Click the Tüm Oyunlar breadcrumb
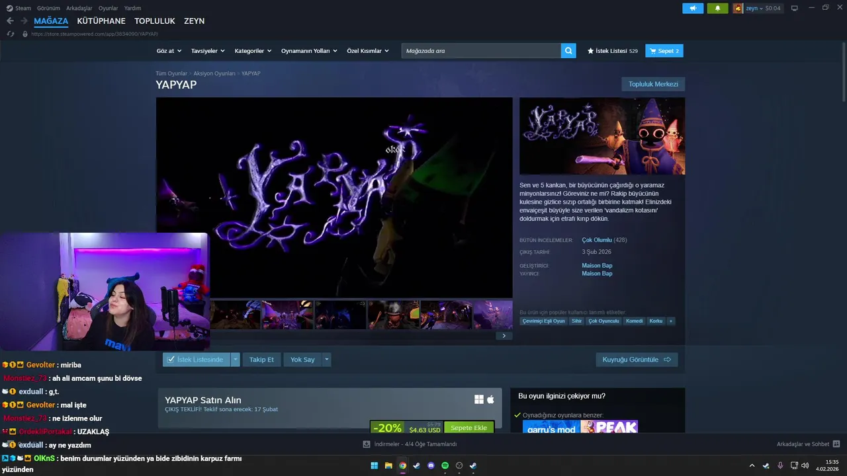This screenshot has width=847, height=476. (171, 73)
